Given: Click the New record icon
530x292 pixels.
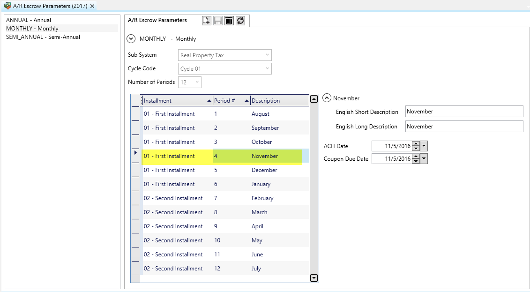Looking at the screenshot, I should [x=206, y=21].
